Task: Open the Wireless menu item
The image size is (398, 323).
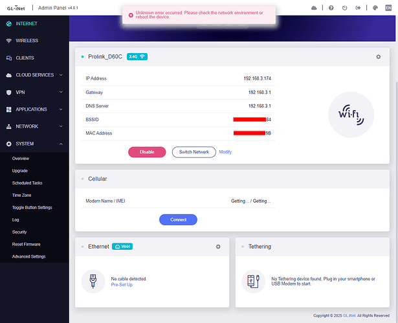Action: click(27, 41)
